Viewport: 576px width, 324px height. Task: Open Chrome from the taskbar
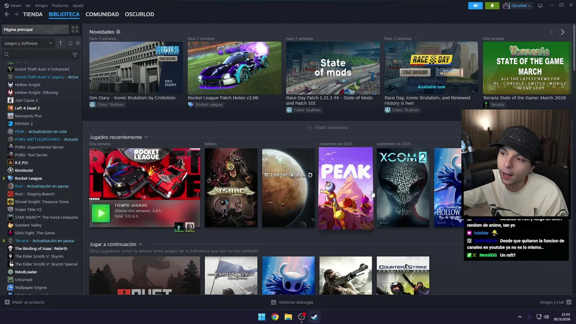(275, 317)
